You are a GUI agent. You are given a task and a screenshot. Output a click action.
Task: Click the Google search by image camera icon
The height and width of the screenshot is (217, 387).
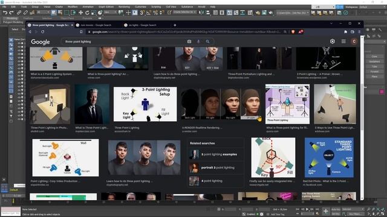[189, 42]
